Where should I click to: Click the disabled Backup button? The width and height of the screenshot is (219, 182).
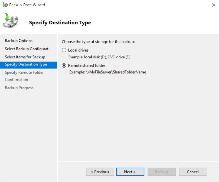coord(161,172)
